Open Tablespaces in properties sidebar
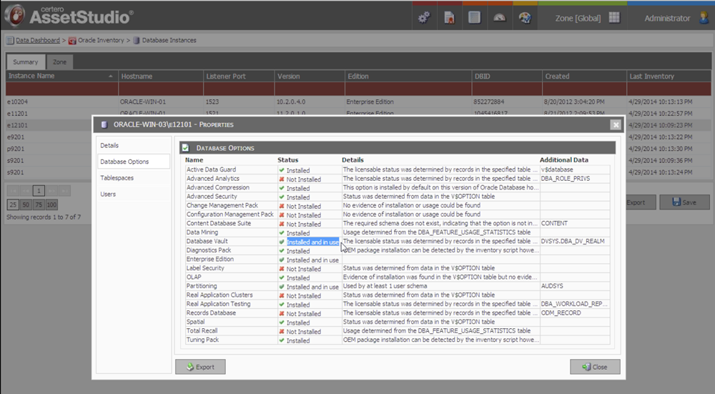Image resolution: width=715 pixels, height=394 pixels. 117,178
